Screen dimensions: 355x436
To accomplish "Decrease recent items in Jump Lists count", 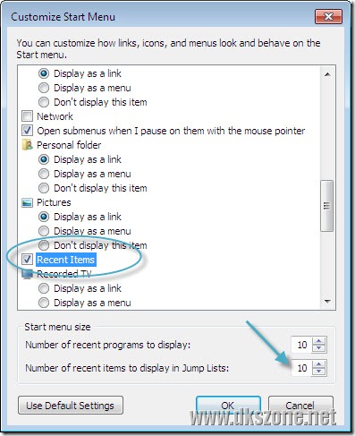I will 319,372.
